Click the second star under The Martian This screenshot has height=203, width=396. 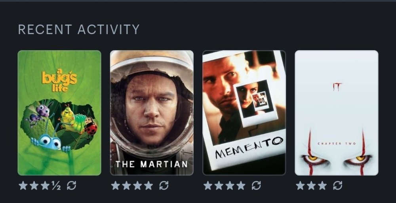click(127, 186)
